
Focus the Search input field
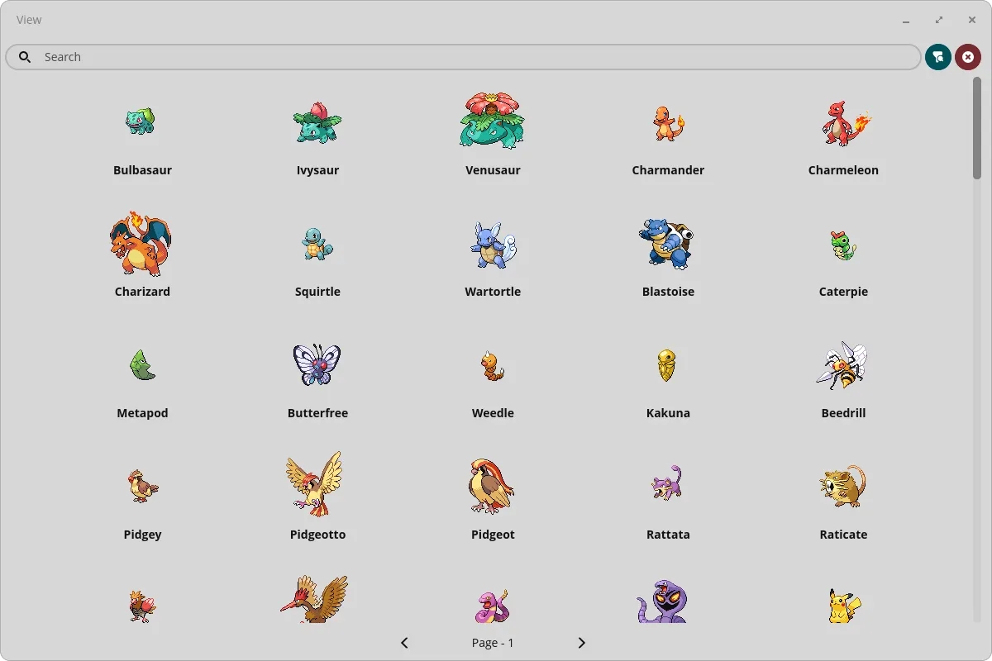tap(463, 57)
